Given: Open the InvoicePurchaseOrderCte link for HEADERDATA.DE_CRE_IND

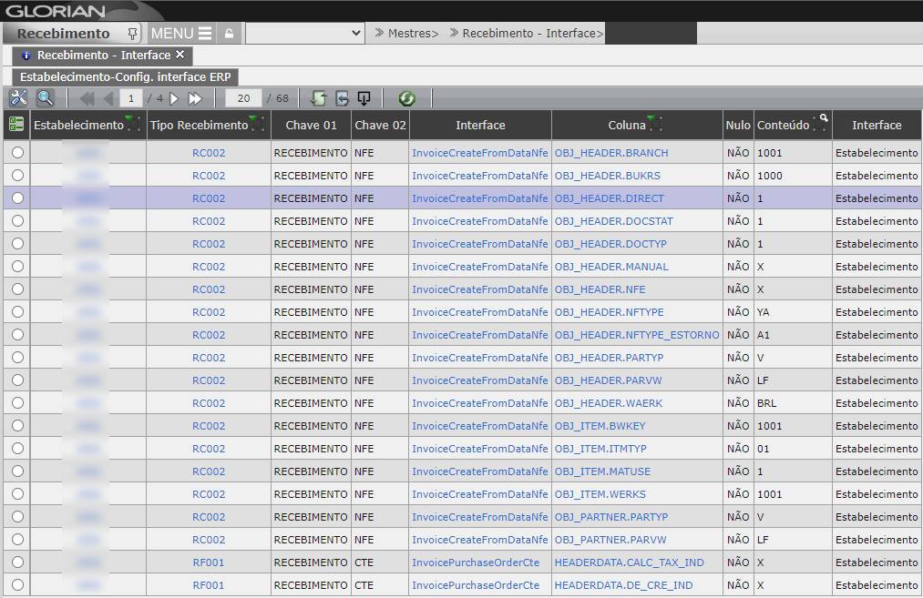Looking at the screenshot, I should (x=475, y=585).
